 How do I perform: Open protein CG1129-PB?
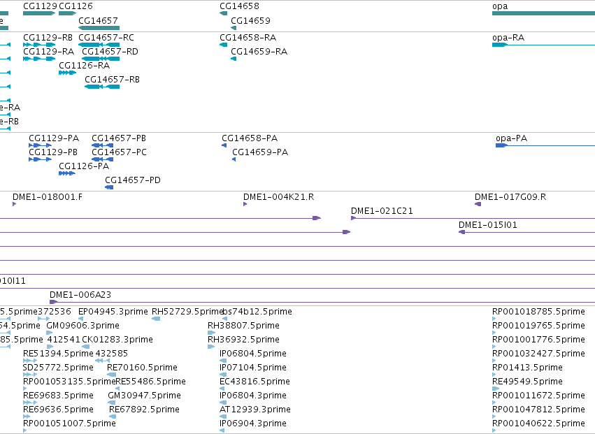pyautogui.click(x=53, y=152)
